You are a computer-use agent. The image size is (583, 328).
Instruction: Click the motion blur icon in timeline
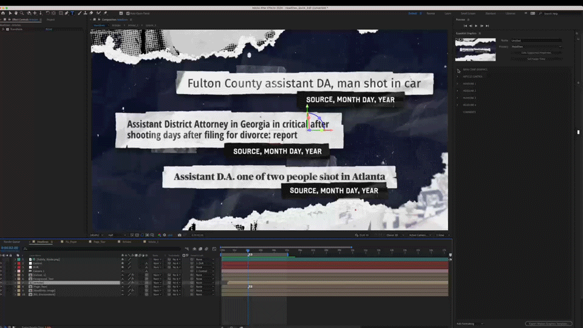click(206, 249)
